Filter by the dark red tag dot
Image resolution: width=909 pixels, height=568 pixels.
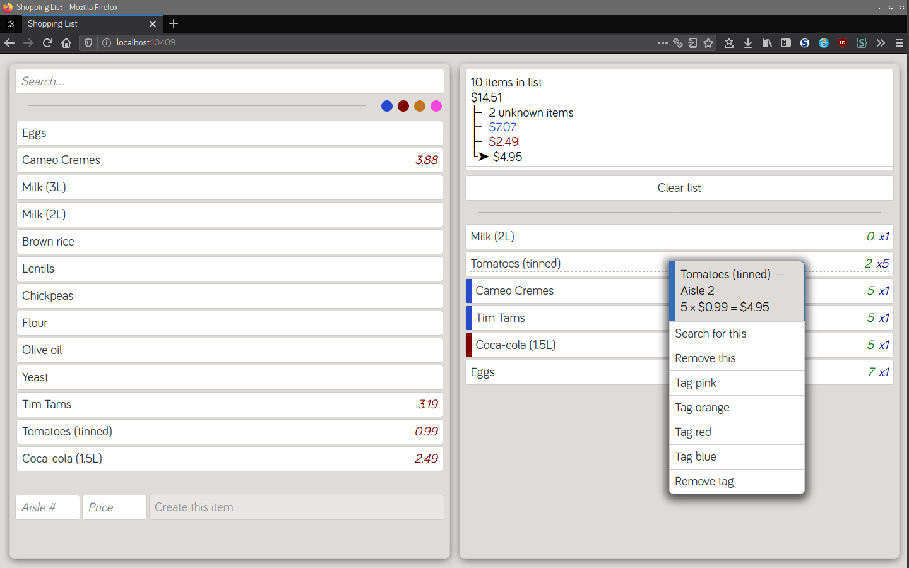pyautogui.click(x=403, y=106)
